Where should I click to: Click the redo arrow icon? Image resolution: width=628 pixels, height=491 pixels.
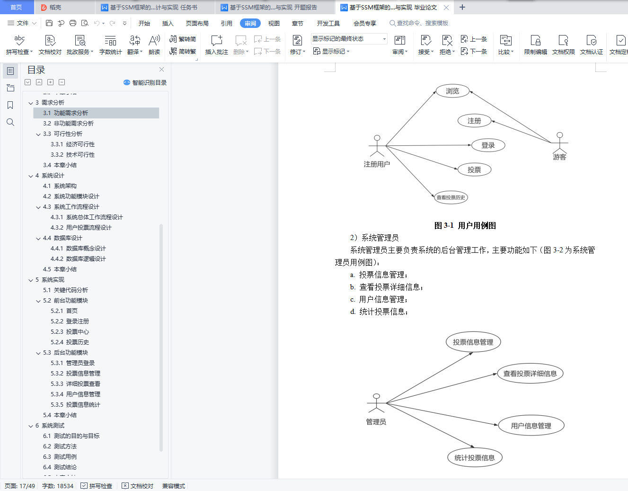pyautogui.click(x=112, y=23)
